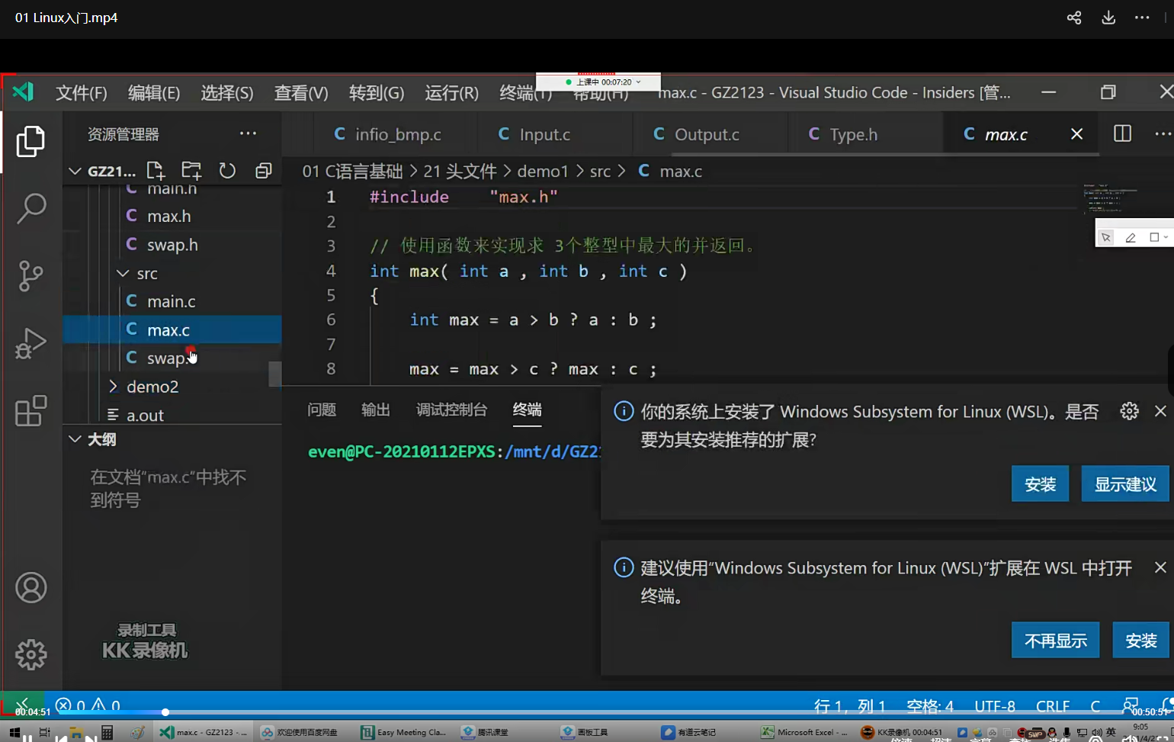The height and width of the screenshot is (742, 1174).
Task: Collapse all folders in explorer
Action: (263, 170)
